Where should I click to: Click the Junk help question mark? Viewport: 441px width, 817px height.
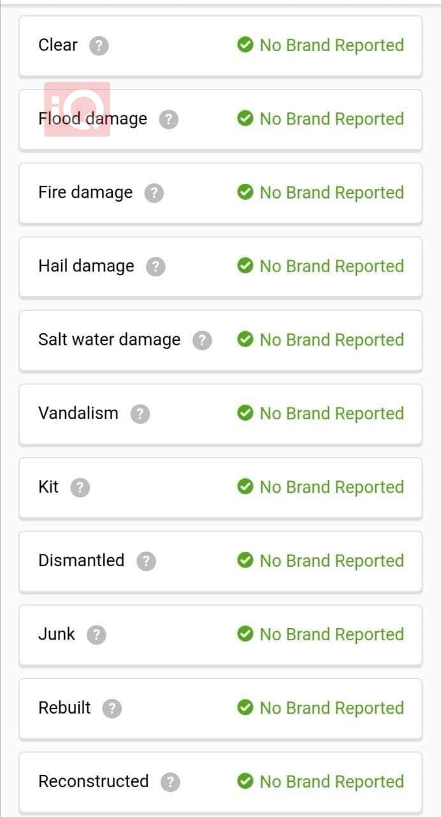tap(96, 635)
